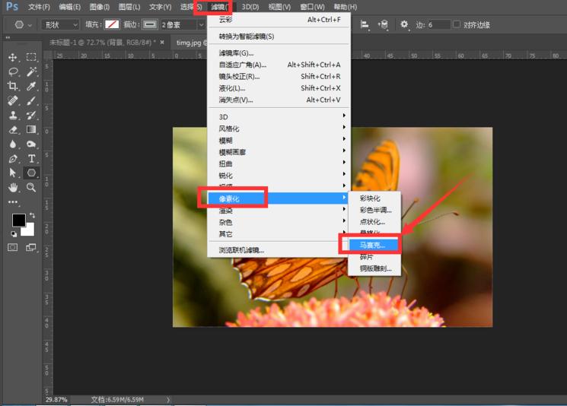The height and width of the screenshot is (406, 567).
Task: Open path alignment options icon
Action: [365, 24]
